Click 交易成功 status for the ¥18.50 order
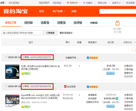The width and height of the screenshot is (136, 111). pyautogui.click(x=128, y=66)
